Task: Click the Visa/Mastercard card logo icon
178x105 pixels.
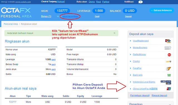Action: pos(168,41)
